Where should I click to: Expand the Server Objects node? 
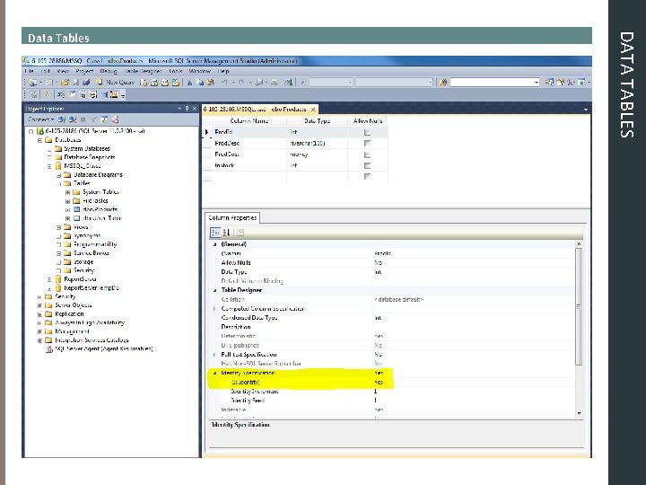40,305
